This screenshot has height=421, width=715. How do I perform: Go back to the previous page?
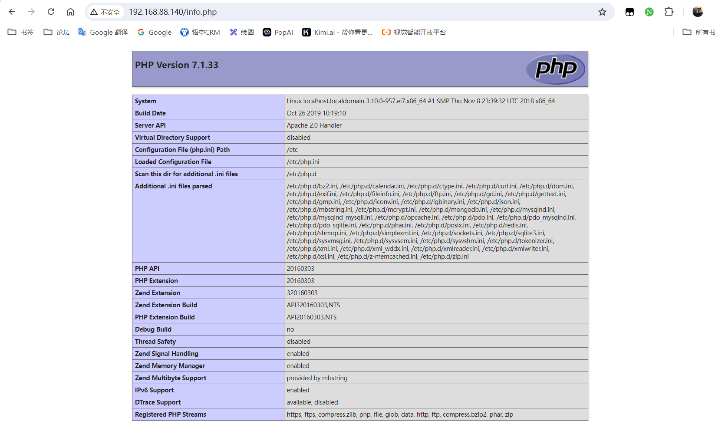pos(12,12)
